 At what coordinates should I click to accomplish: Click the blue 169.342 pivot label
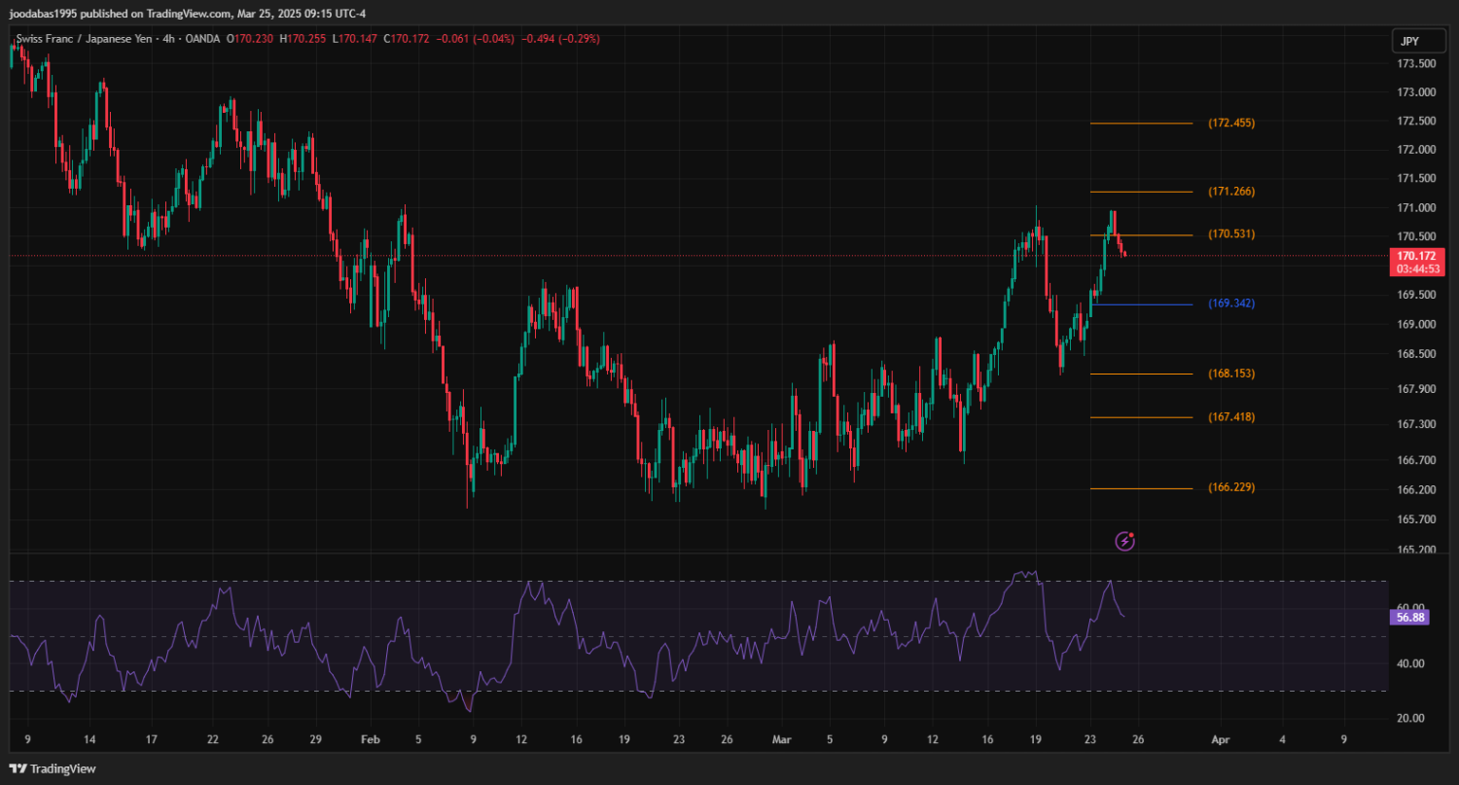click(x=1231, y=303)
